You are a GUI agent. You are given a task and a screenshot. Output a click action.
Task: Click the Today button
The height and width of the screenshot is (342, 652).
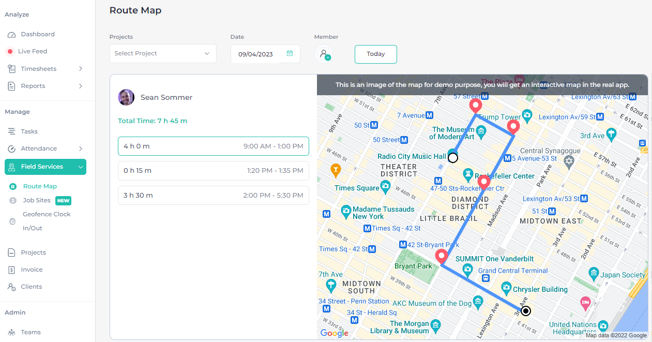click(376, 54)
